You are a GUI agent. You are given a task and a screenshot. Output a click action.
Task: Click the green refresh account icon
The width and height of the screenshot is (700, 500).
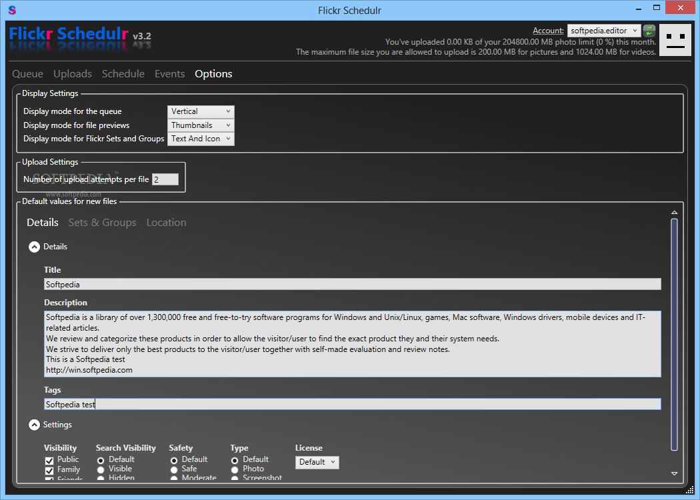tap(649, 31)
